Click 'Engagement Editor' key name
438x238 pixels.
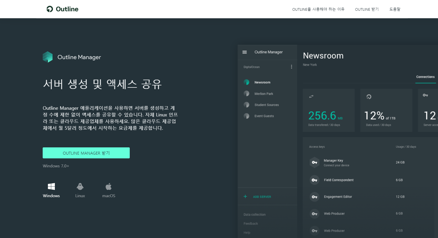[338, 197]
